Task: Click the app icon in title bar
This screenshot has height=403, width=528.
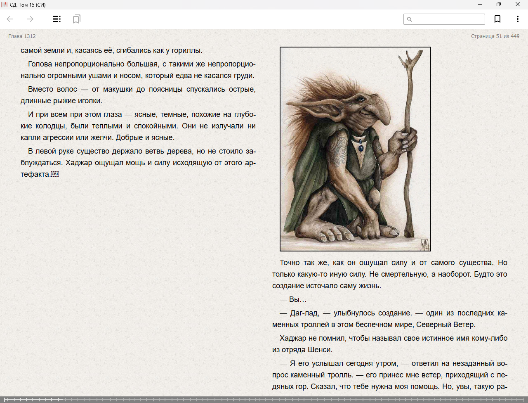Action: pyautogui.click(x=5, y=5)
